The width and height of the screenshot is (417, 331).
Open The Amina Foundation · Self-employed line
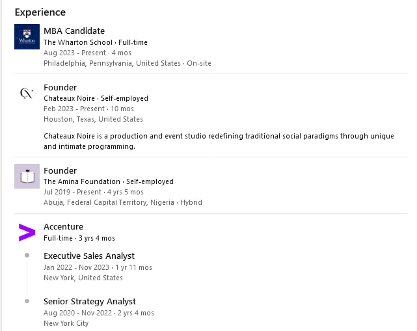(x=109, y=181)
